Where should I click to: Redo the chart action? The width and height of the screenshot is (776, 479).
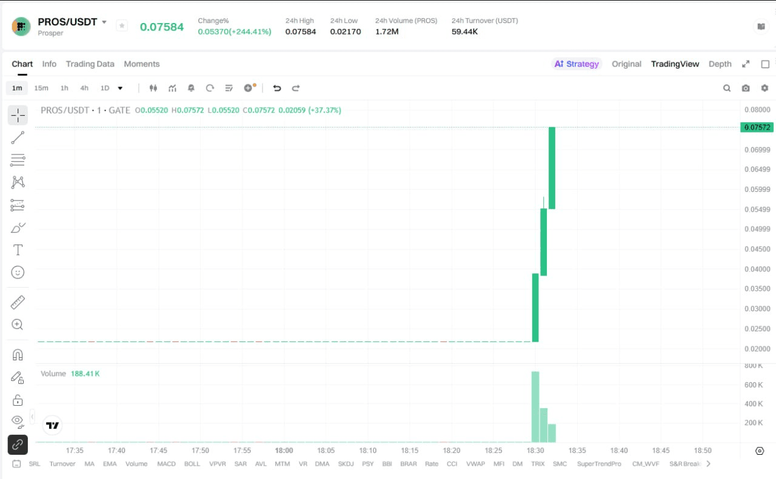coord(296,88)
